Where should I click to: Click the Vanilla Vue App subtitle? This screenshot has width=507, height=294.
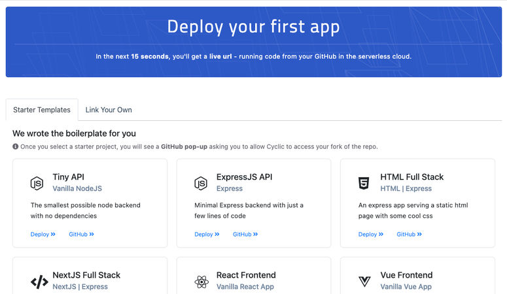pos(406,287)
